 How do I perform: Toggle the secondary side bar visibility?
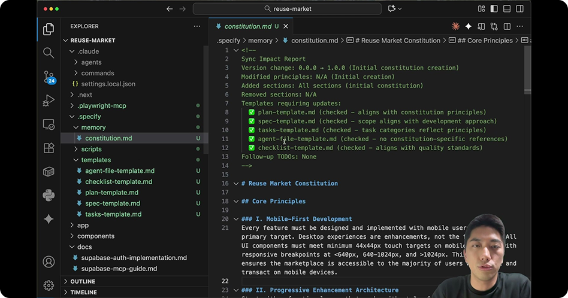[x=519, y=9]
